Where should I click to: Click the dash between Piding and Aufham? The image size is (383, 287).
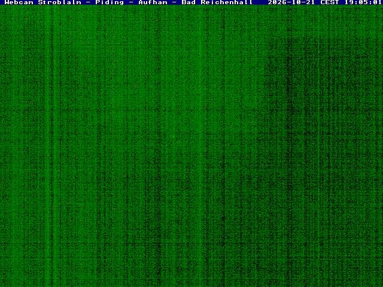tap(131, 2)
